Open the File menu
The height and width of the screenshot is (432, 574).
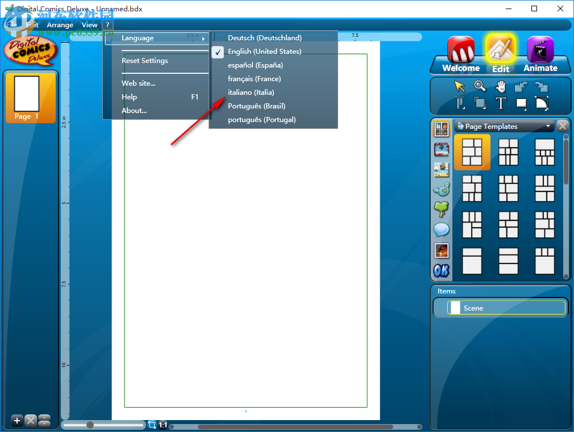[x=12, y=25]
